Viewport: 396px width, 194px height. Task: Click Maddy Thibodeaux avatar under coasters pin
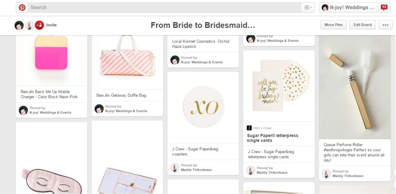(x=175, y=167)
